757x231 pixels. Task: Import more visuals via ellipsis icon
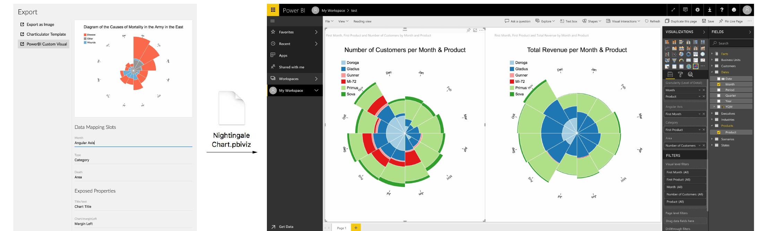(x=703, y=66)
